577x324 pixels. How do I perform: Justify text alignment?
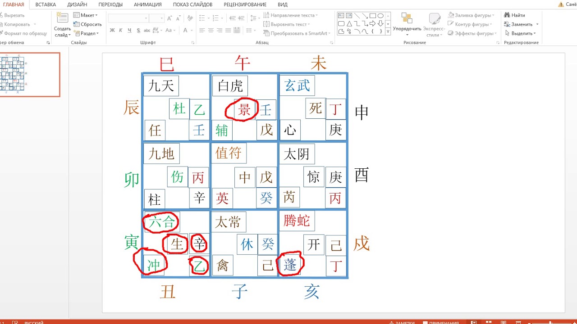[228, 31]
